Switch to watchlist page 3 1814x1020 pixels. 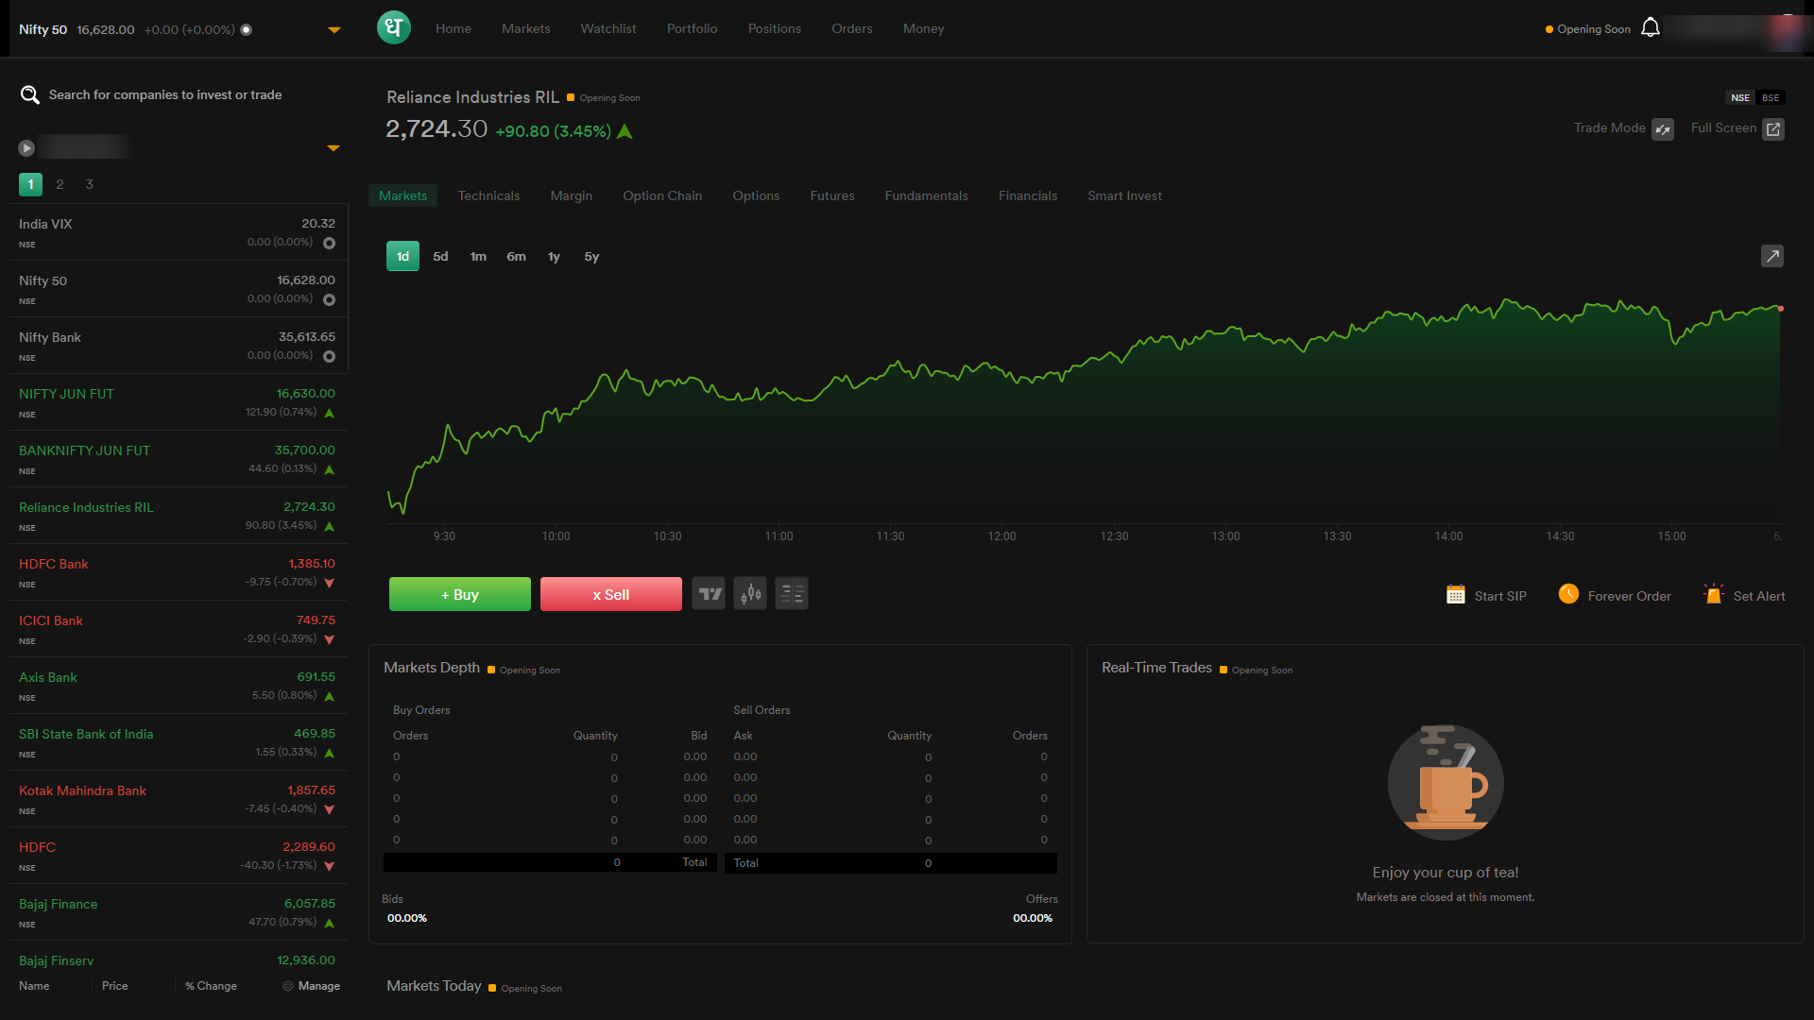pyautogui.click(x=89, y=184)
